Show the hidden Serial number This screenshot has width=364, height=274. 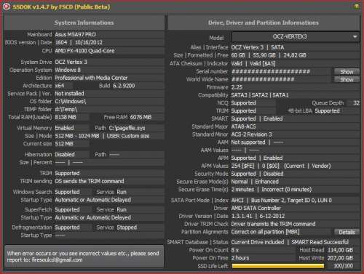click(x=347, y=72)
